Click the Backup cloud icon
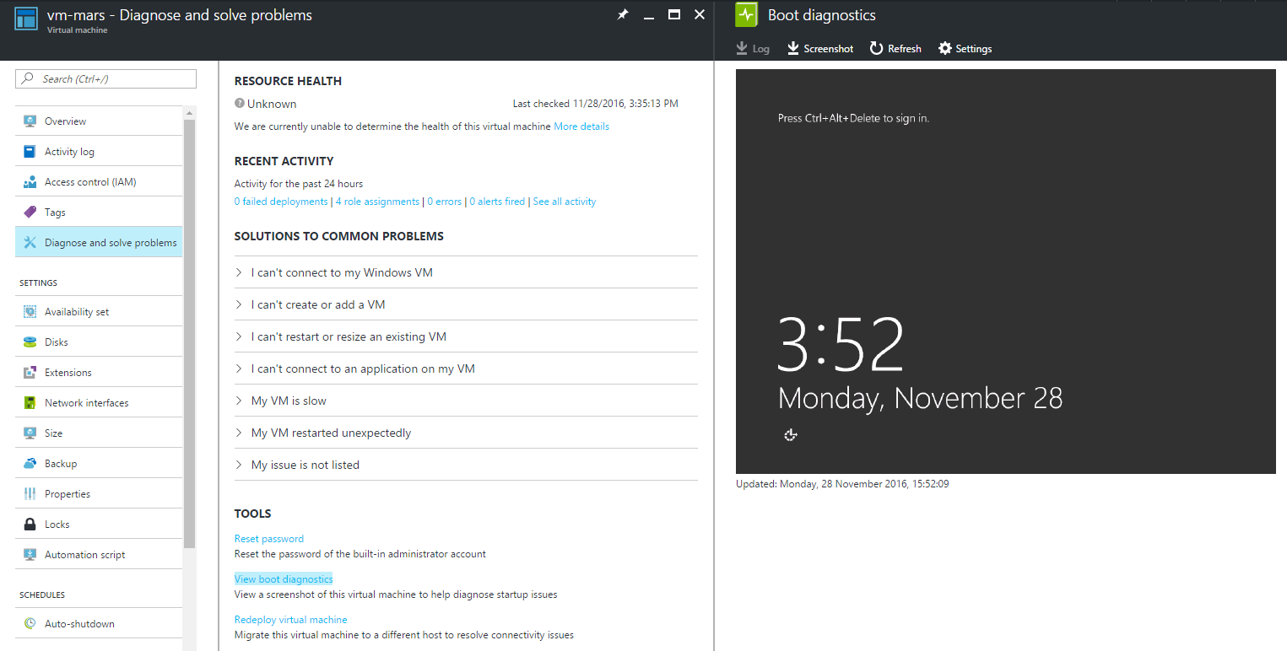Screen dimensions: 1287x651 (x=30, y=463)
